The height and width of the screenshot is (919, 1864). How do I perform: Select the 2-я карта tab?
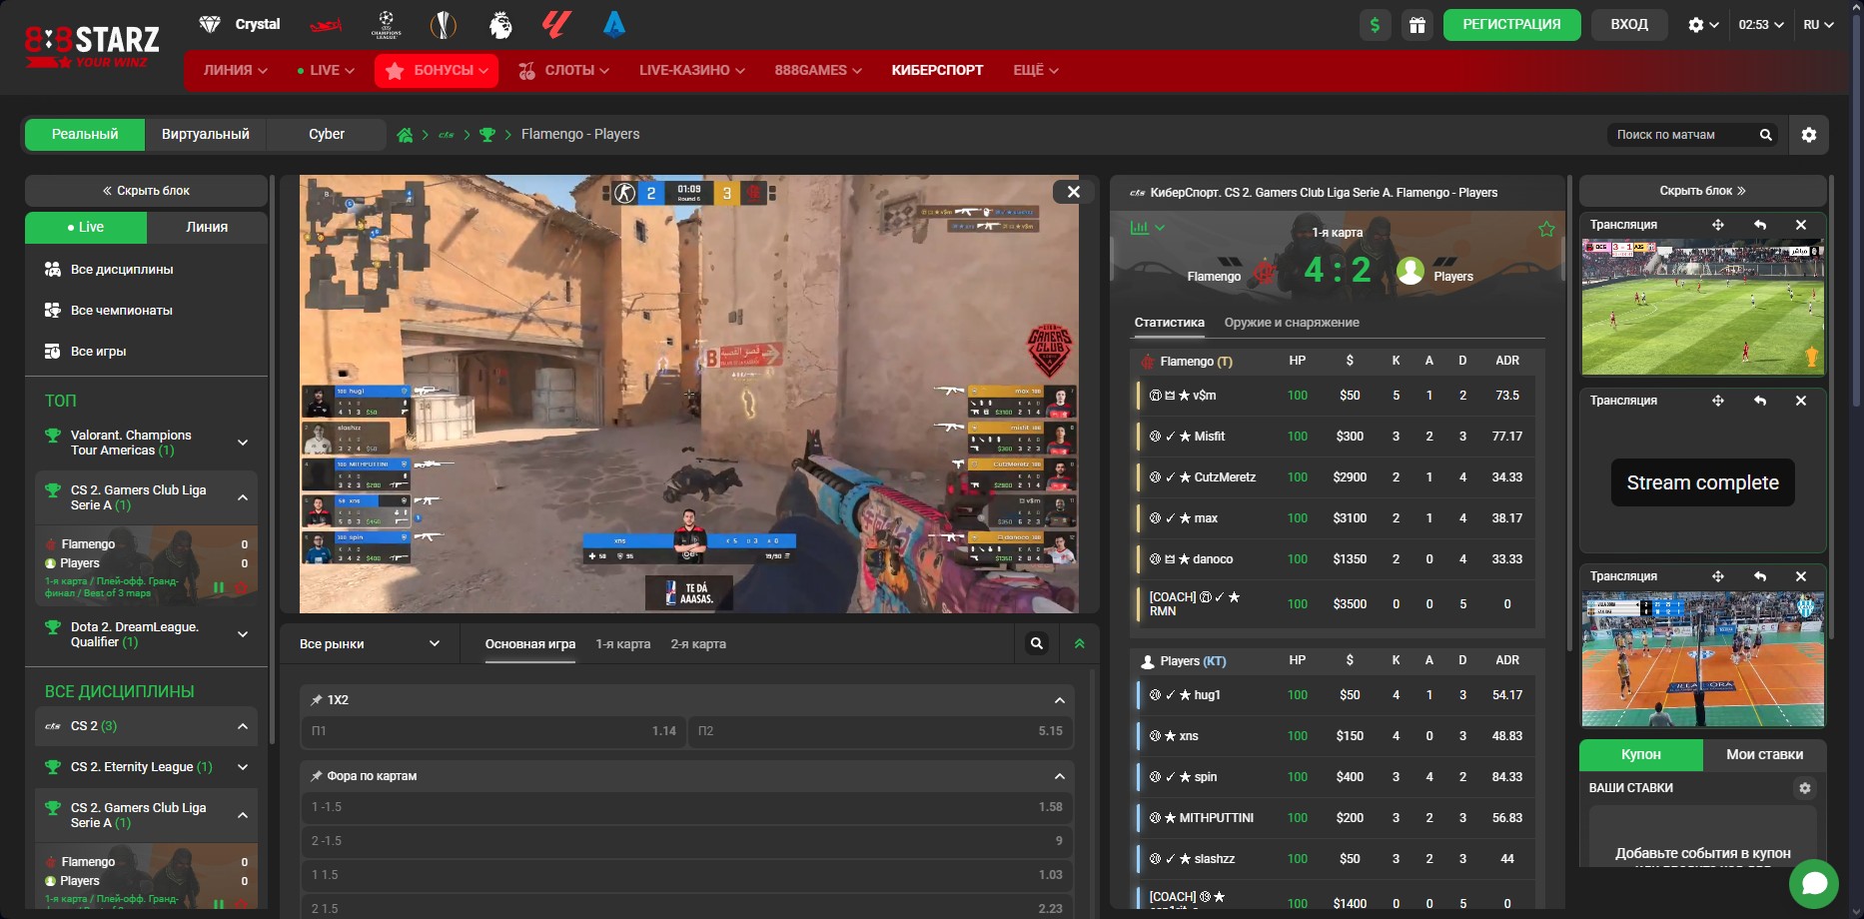pos(698,644)
